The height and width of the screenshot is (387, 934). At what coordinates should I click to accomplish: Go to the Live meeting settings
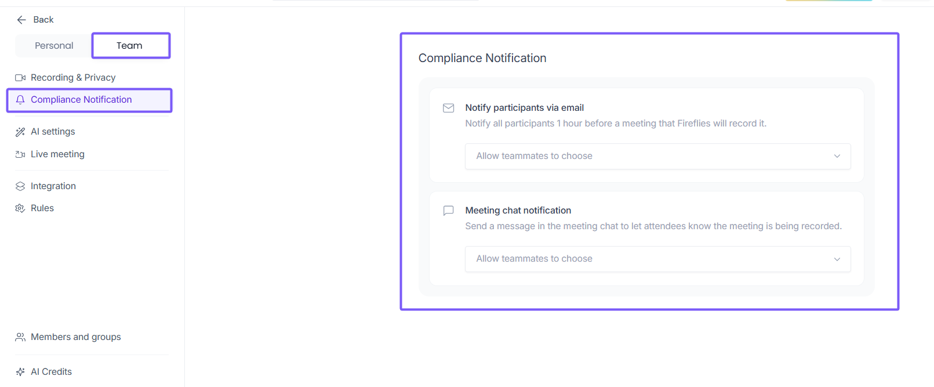pyautogui.click(x=57, y=154)
